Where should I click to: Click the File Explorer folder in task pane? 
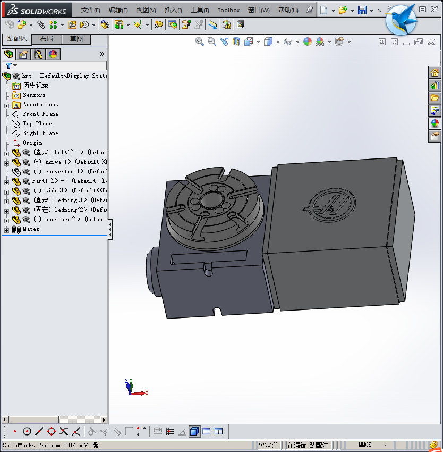(x=435, y=98)
